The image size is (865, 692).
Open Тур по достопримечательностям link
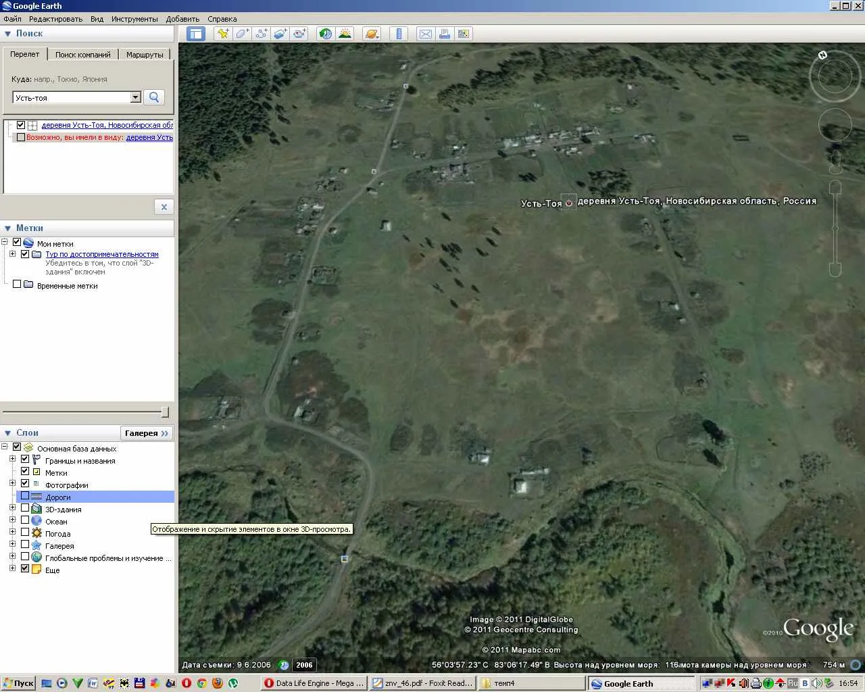point(102,254)
